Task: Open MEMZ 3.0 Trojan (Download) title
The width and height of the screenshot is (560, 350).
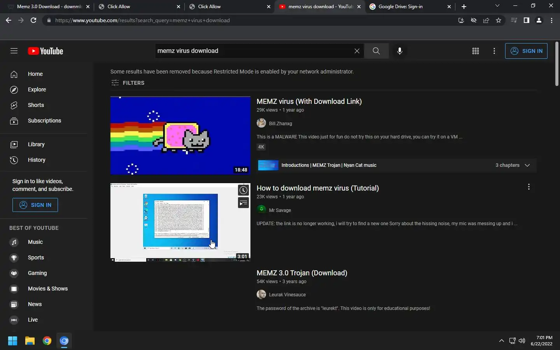Action: click(302, 273)
